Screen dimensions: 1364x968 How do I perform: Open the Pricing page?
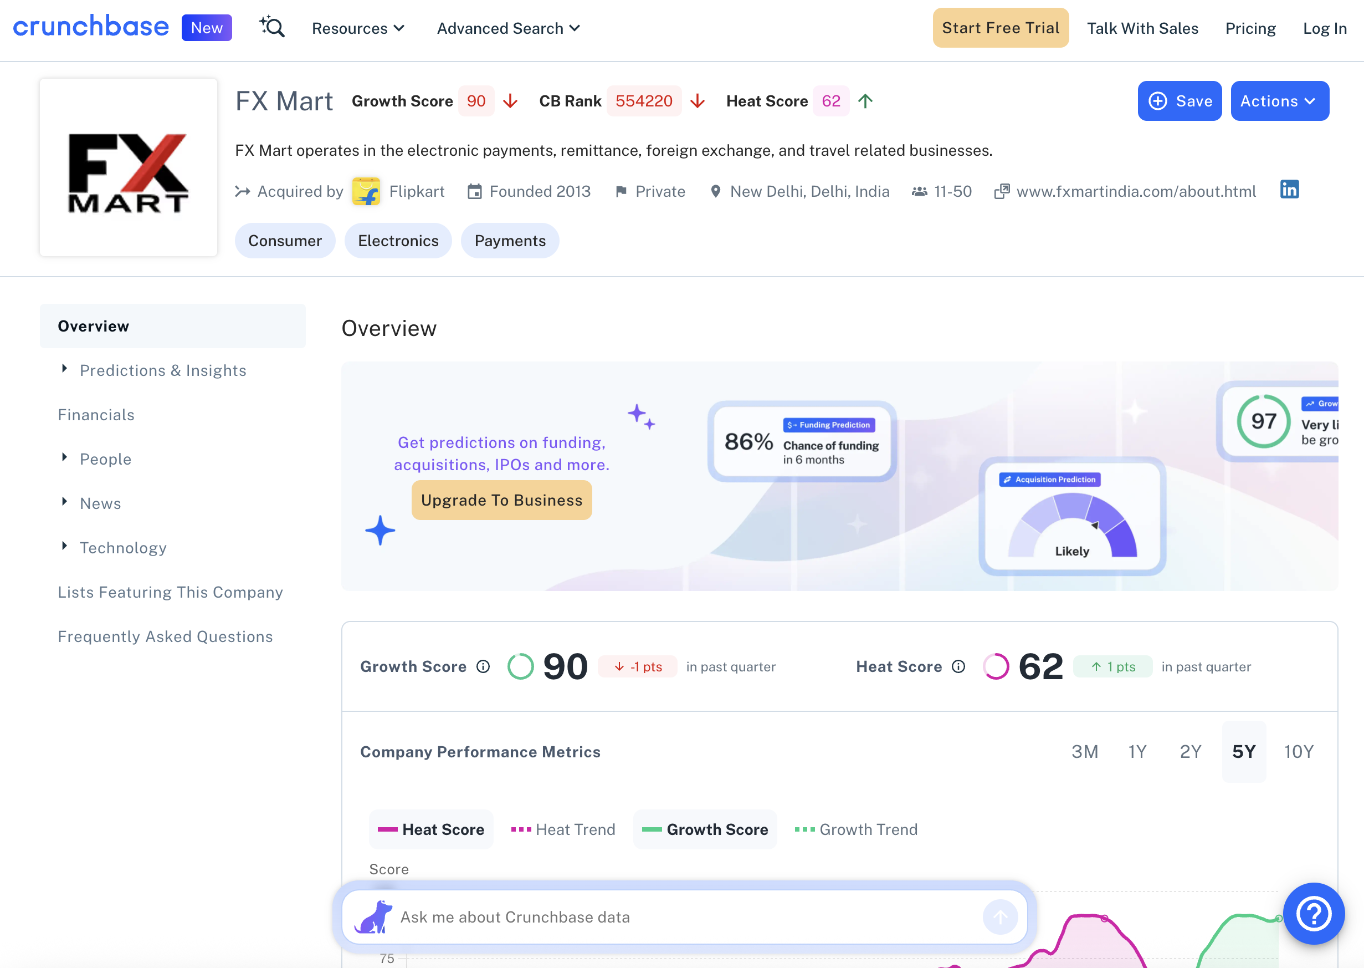[1250, 28]
